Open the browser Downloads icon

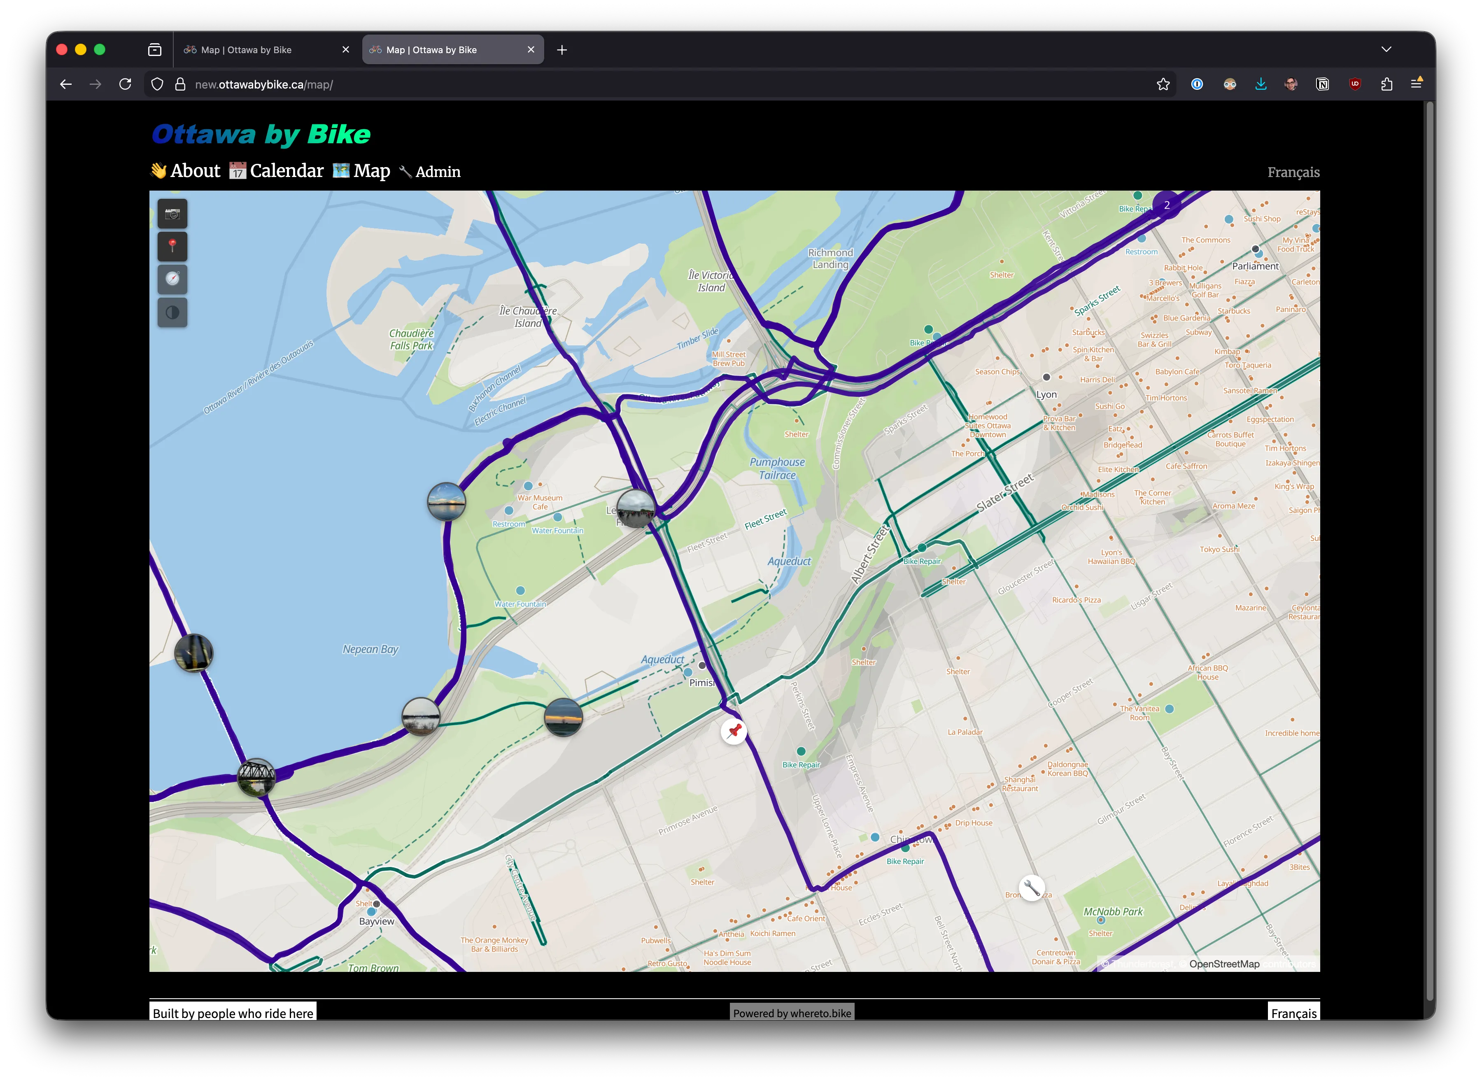pos(1261,84)
